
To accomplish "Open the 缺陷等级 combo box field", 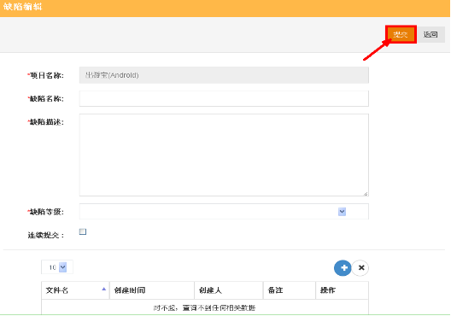I will [224, 212].
